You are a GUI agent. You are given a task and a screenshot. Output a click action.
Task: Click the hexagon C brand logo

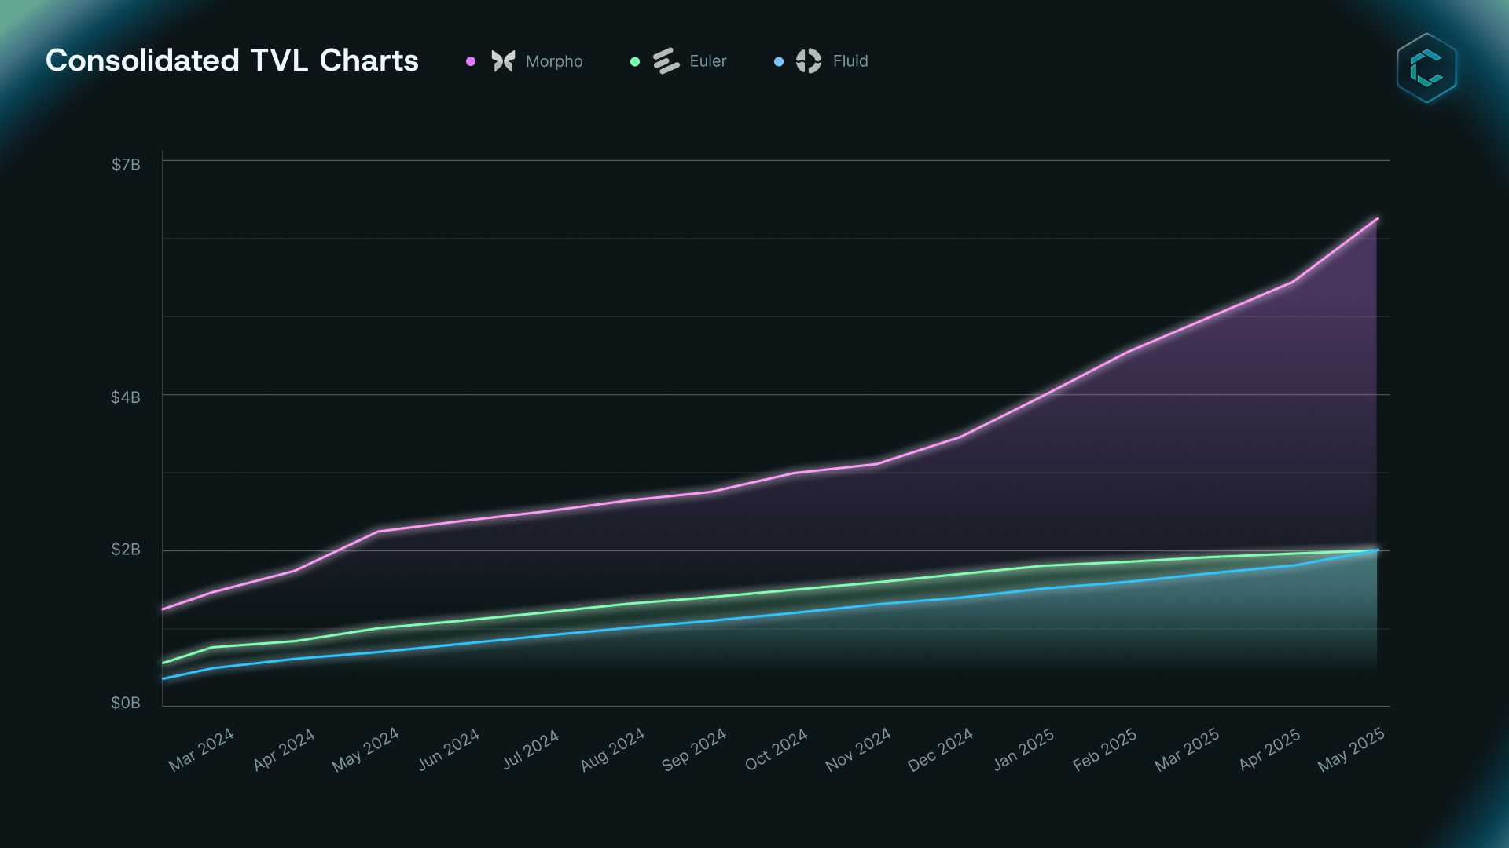1426,68
